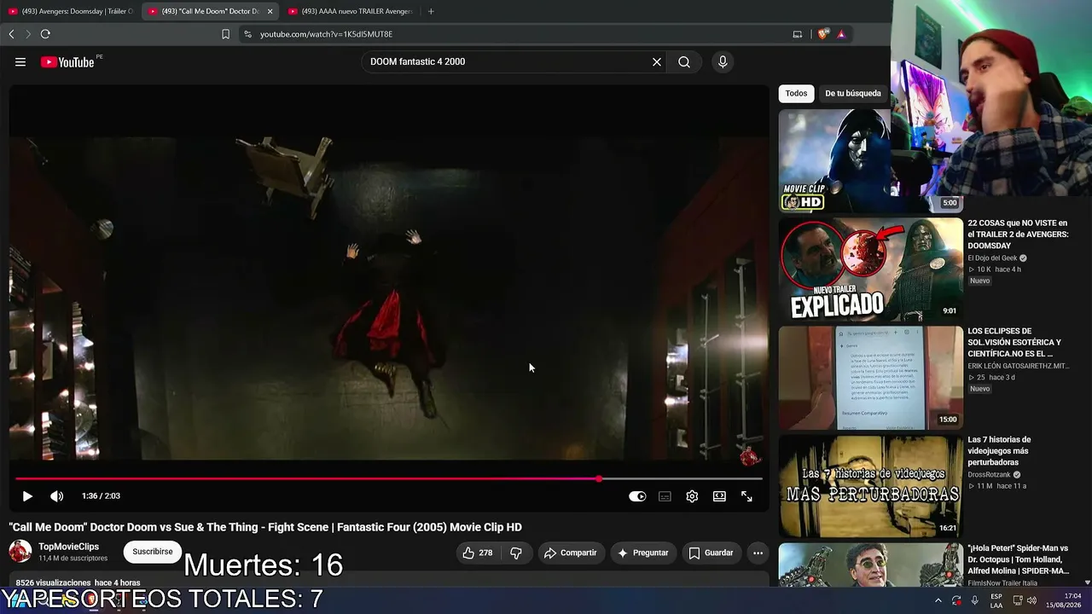
Task: Enter fullscreen on the video player
Action: tap(746, 496)
